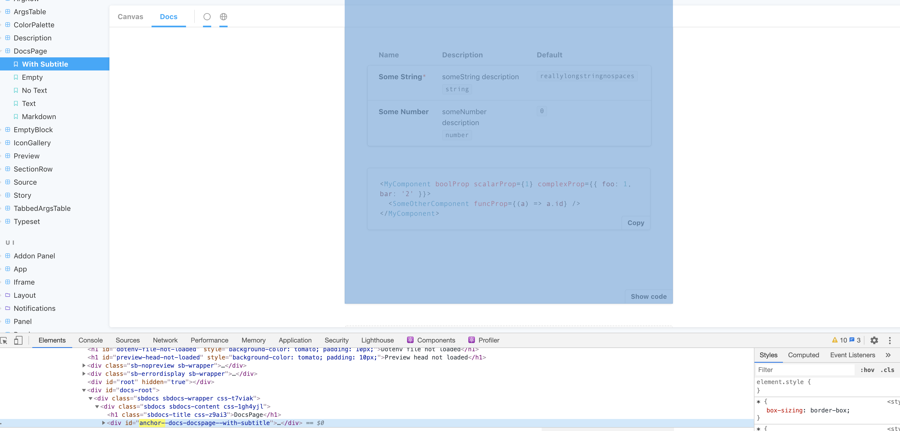Click the globe icon in toolbar
The image size is (900, 431).
[x=223, y=17]
